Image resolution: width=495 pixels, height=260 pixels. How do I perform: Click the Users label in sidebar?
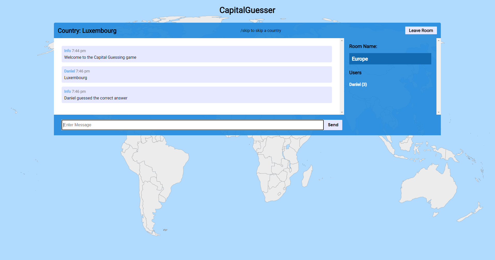coord(355,73)
